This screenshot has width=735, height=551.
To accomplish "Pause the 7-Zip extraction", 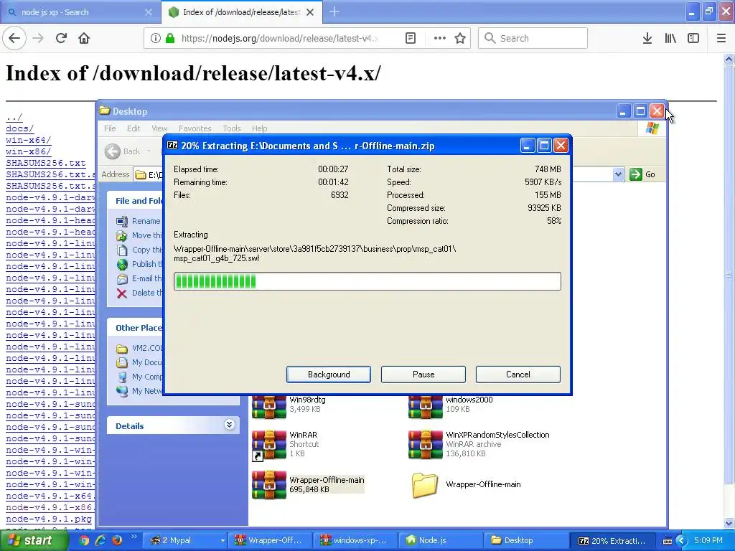I will (423, 375).
